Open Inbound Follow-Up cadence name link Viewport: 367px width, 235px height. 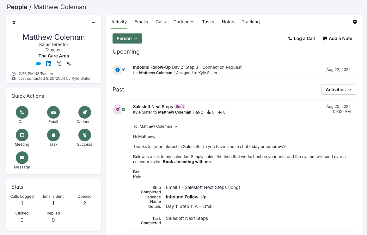(x=186, y=197)
